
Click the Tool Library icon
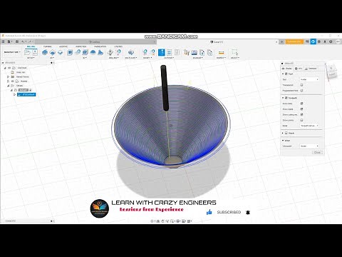pyautogui.click(x=187, y=52)
